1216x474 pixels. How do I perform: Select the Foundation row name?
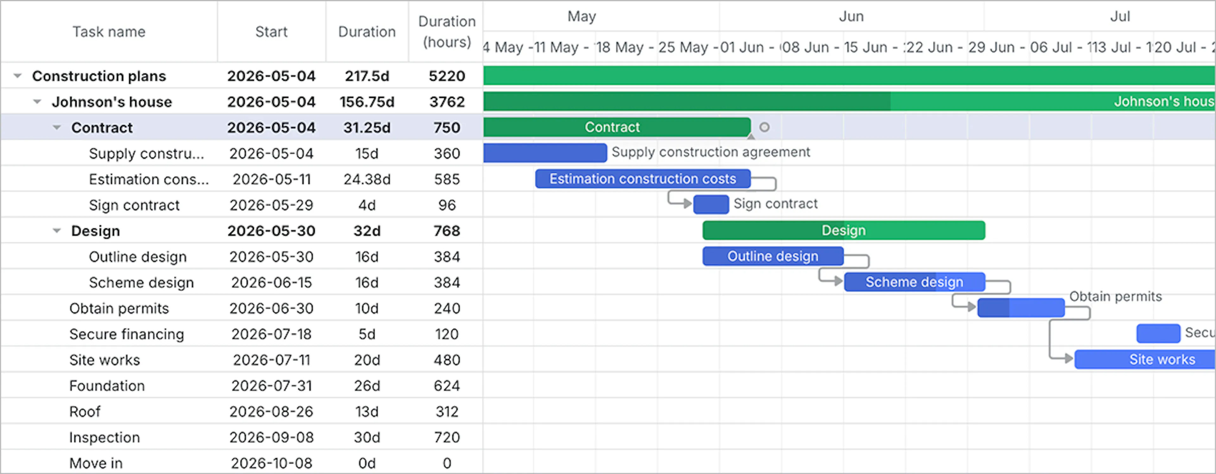[x=107, y=385]
